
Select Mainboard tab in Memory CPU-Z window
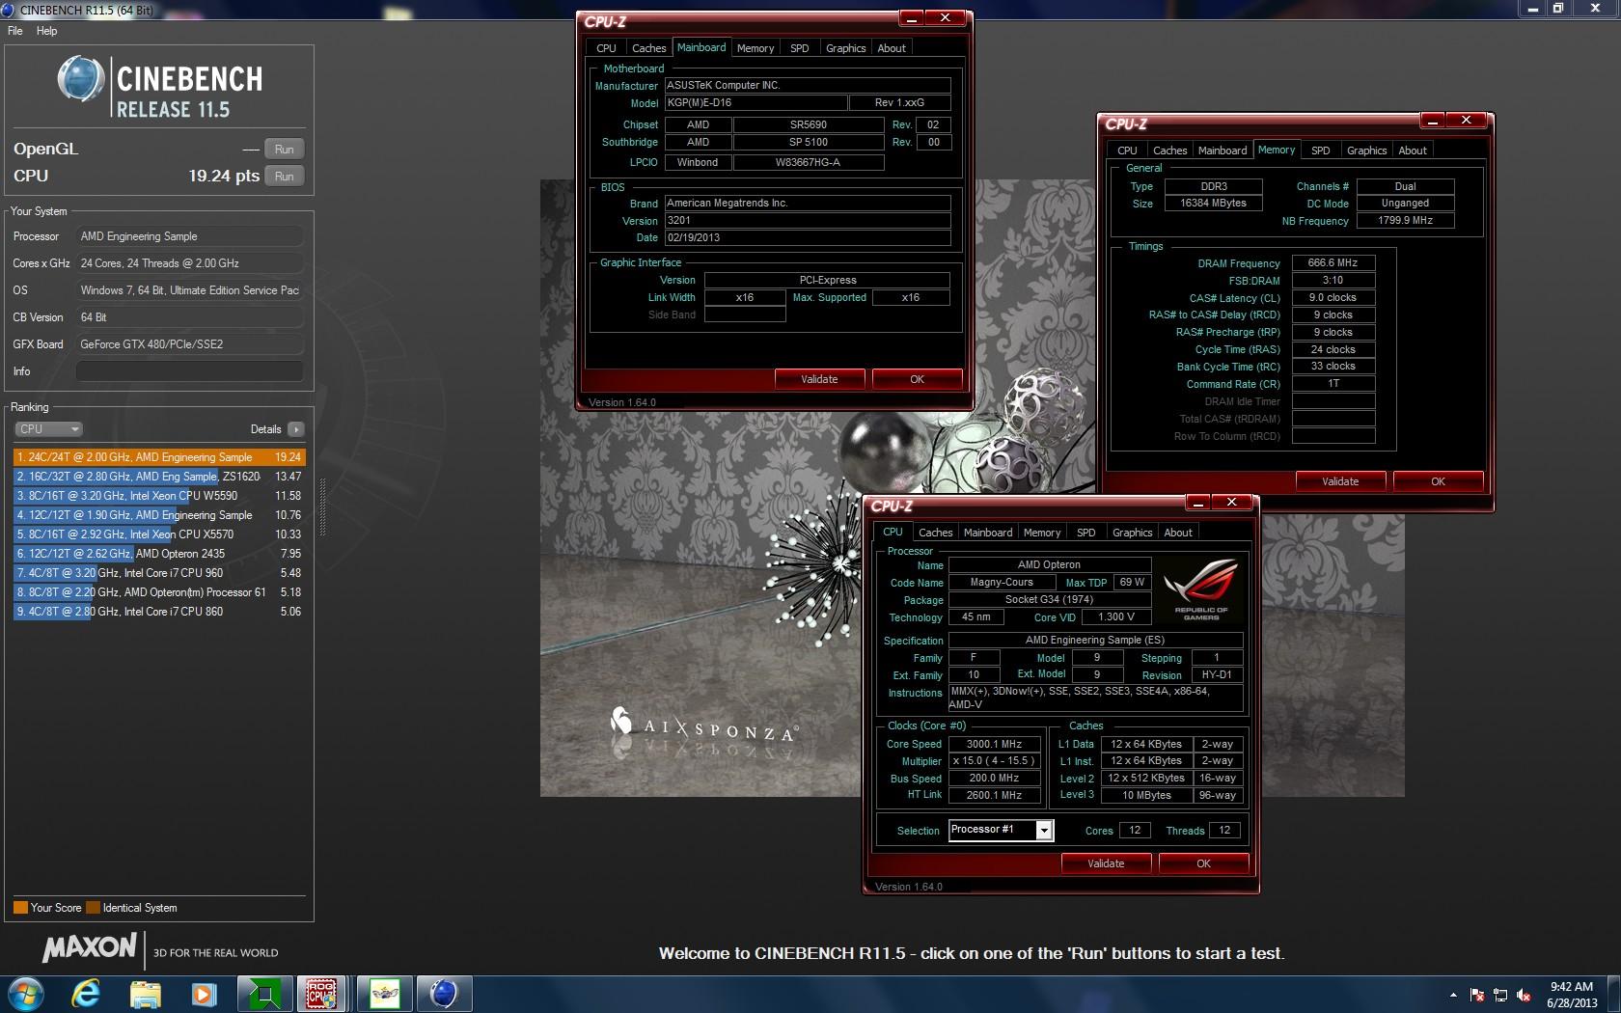tap(1223, 151)
